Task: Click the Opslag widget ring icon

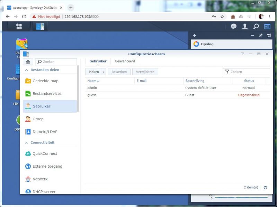Action: (x=196, y=44)
